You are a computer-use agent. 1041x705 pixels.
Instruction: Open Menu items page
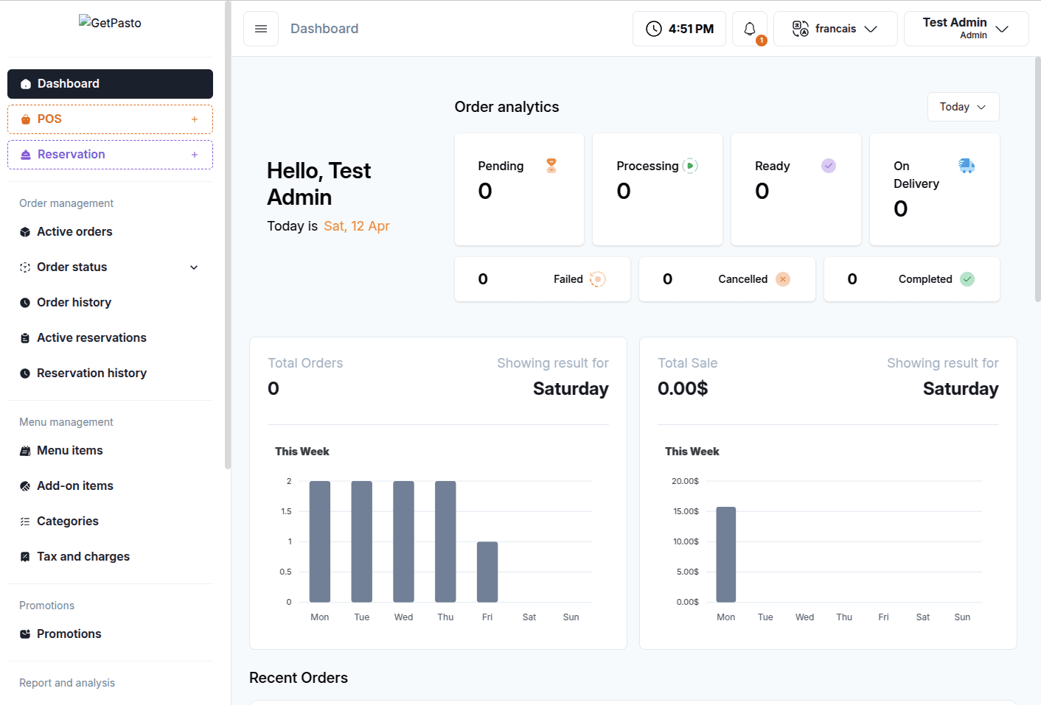tap(70, 451)
